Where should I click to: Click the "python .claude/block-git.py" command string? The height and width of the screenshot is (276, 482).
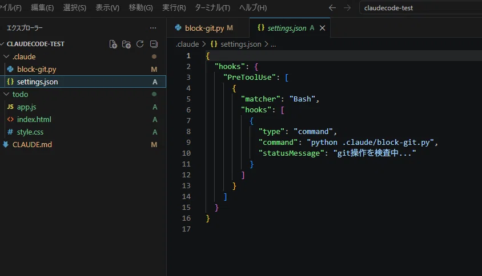(370, 143)
